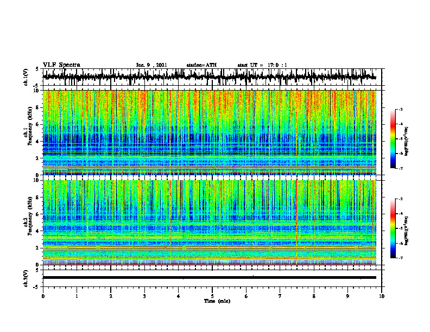
Task: Click the ch.1 voltage waveform trace
Action: point(209,76)
